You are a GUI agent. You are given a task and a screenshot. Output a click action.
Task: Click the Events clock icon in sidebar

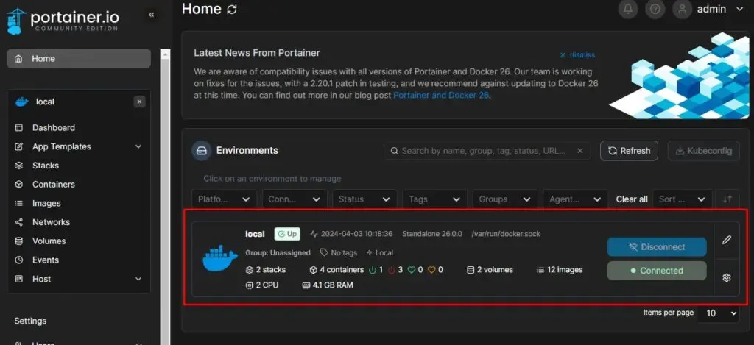pyautogui.click(x=19, y=260)
